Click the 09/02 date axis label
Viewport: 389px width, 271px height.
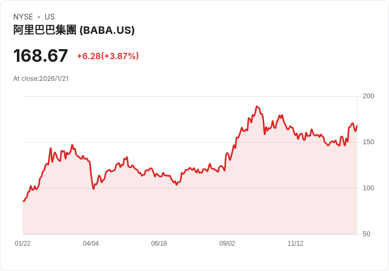pos(227,244)
